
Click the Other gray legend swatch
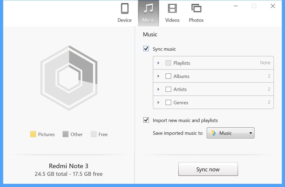click(x=66, y=134)
